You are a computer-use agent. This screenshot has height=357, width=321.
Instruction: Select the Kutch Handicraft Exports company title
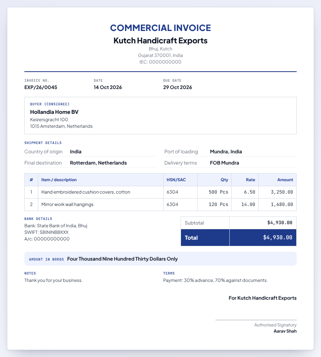[x=160, y=41]
